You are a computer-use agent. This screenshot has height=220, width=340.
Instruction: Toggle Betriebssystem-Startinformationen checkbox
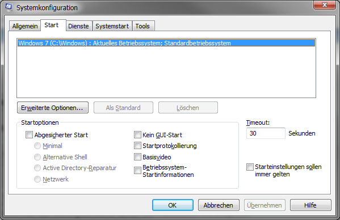[137, 171]
